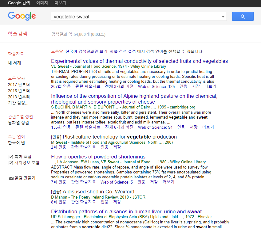
Task: Click 8회 인용 for Wexford result
Action: (59, 202)
